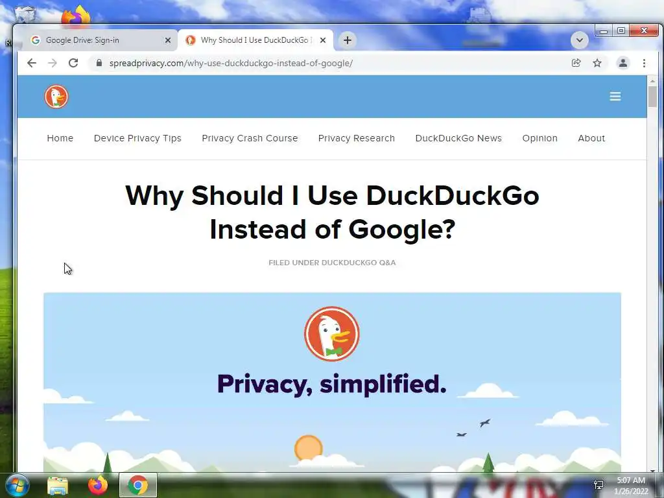664x498 pixels.
Task: Open a new tab with the plus button
Action: 348,40
